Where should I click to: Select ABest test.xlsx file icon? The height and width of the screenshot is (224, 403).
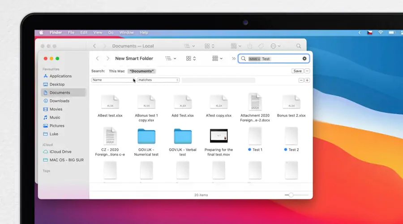(x=110, y=102)
